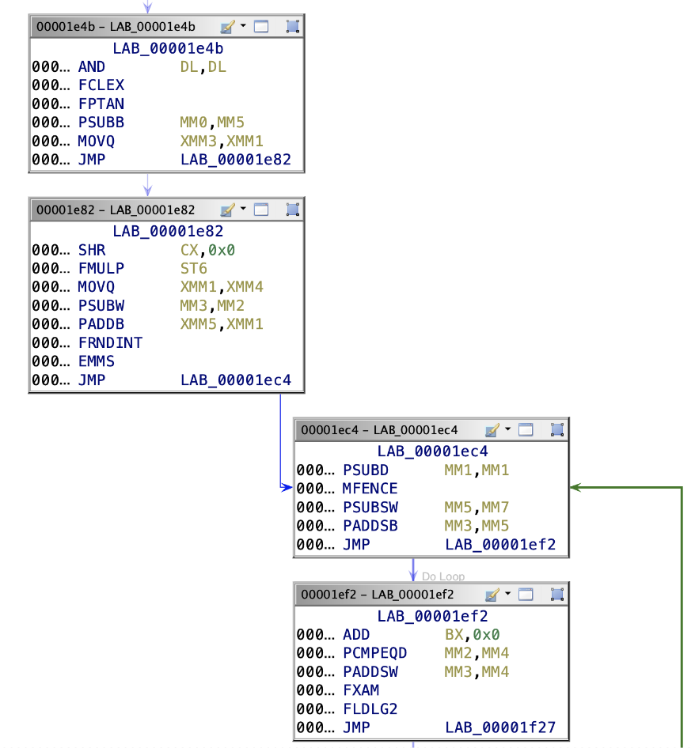This screenshot has height=748, width=695.
Task: Open the color dropdown arrow on block 00001ec4
Action: coord(507,430)
